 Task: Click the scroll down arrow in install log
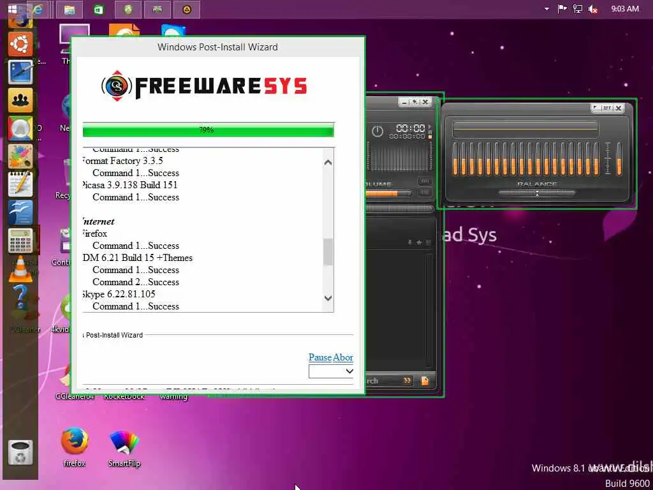(328, 298)
